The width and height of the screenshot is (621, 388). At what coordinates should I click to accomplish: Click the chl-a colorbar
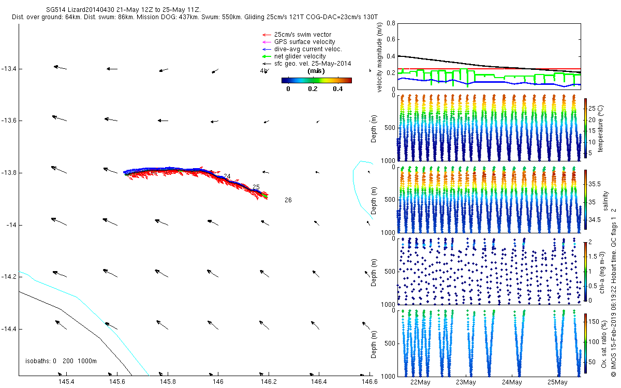[x=585, y=271]
